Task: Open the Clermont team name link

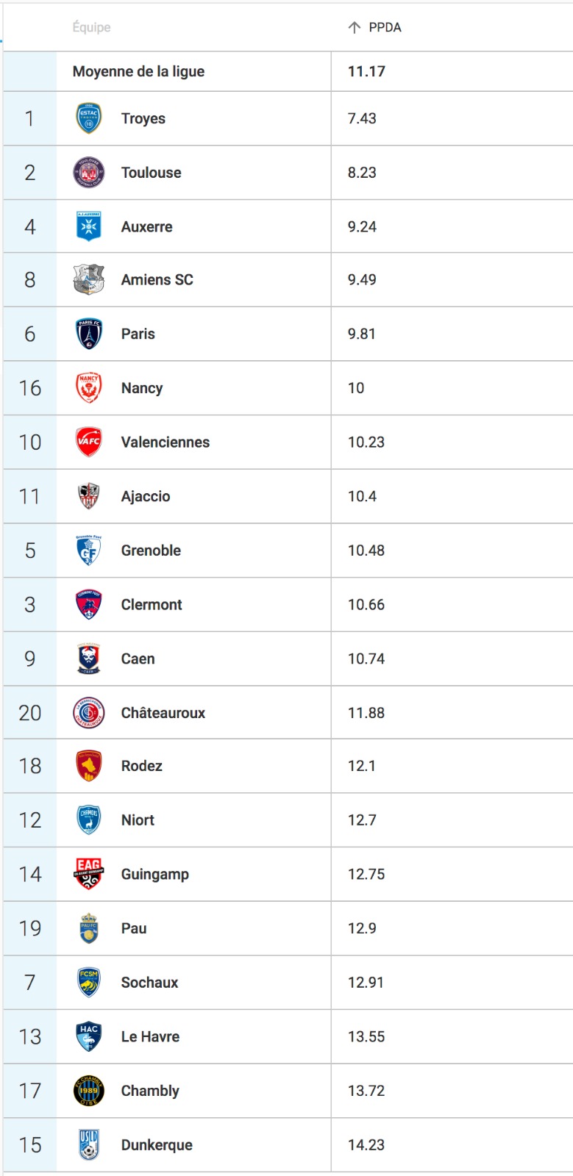Action: 152,605
